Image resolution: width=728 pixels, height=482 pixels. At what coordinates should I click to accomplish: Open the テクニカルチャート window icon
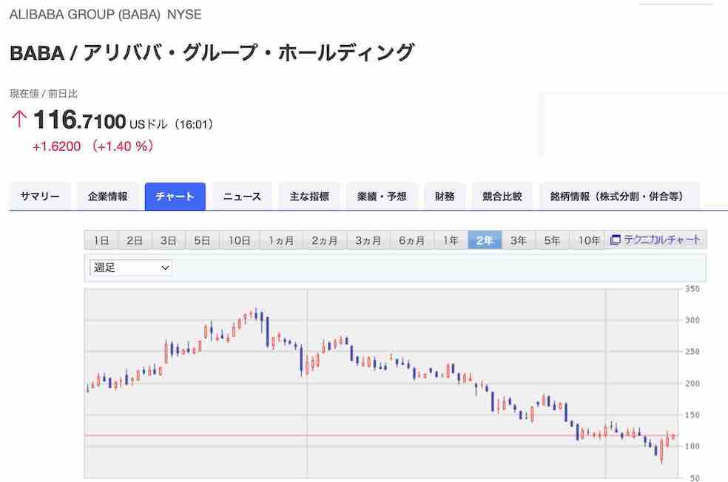[616, 240]
